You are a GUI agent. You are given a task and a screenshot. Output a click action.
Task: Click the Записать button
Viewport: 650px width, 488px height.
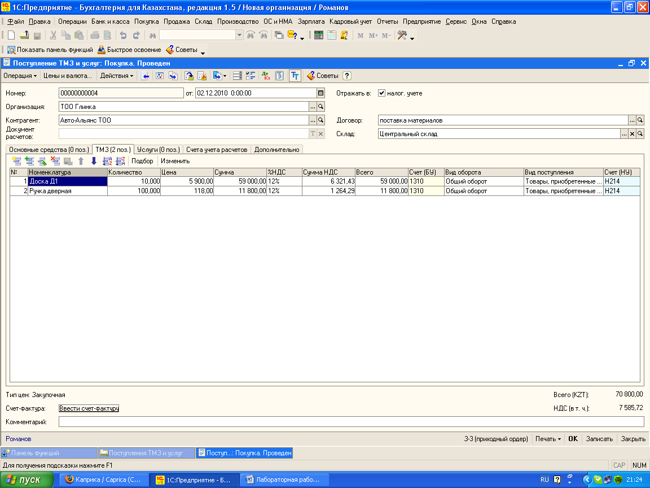click(x=599, y=439)
